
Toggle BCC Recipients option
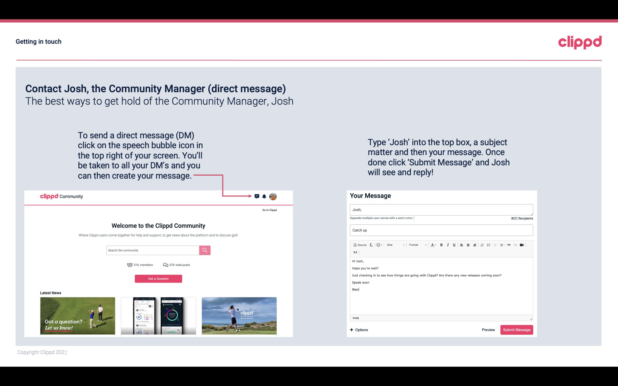point(521,218)
